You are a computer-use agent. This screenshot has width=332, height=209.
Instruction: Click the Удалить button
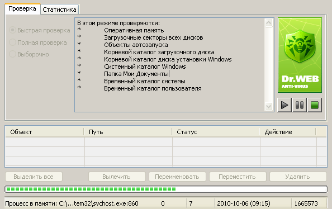pos(298,177)
